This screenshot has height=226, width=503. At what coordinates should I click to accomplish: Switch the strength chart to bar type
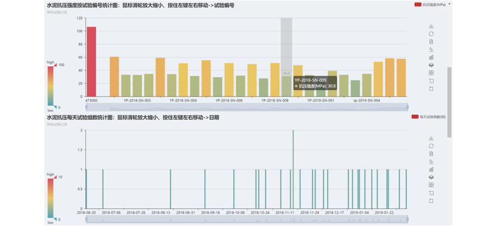431,57
